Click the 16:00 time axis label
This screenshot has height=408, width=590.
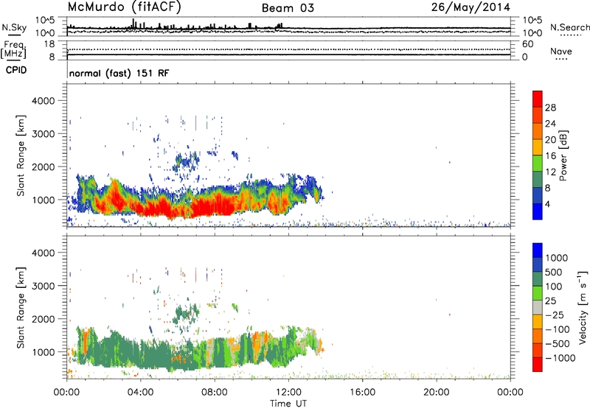[x=362, y=393]
